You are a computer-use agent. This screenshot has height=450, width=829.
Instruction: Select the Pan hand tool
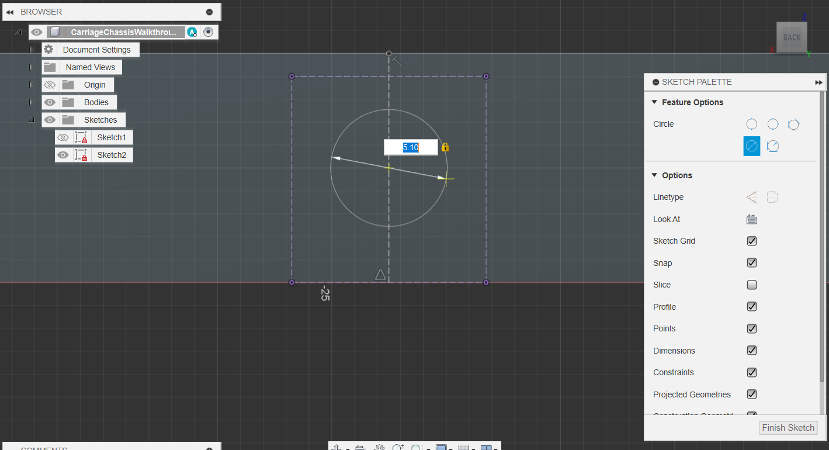[x=379, y=447]
